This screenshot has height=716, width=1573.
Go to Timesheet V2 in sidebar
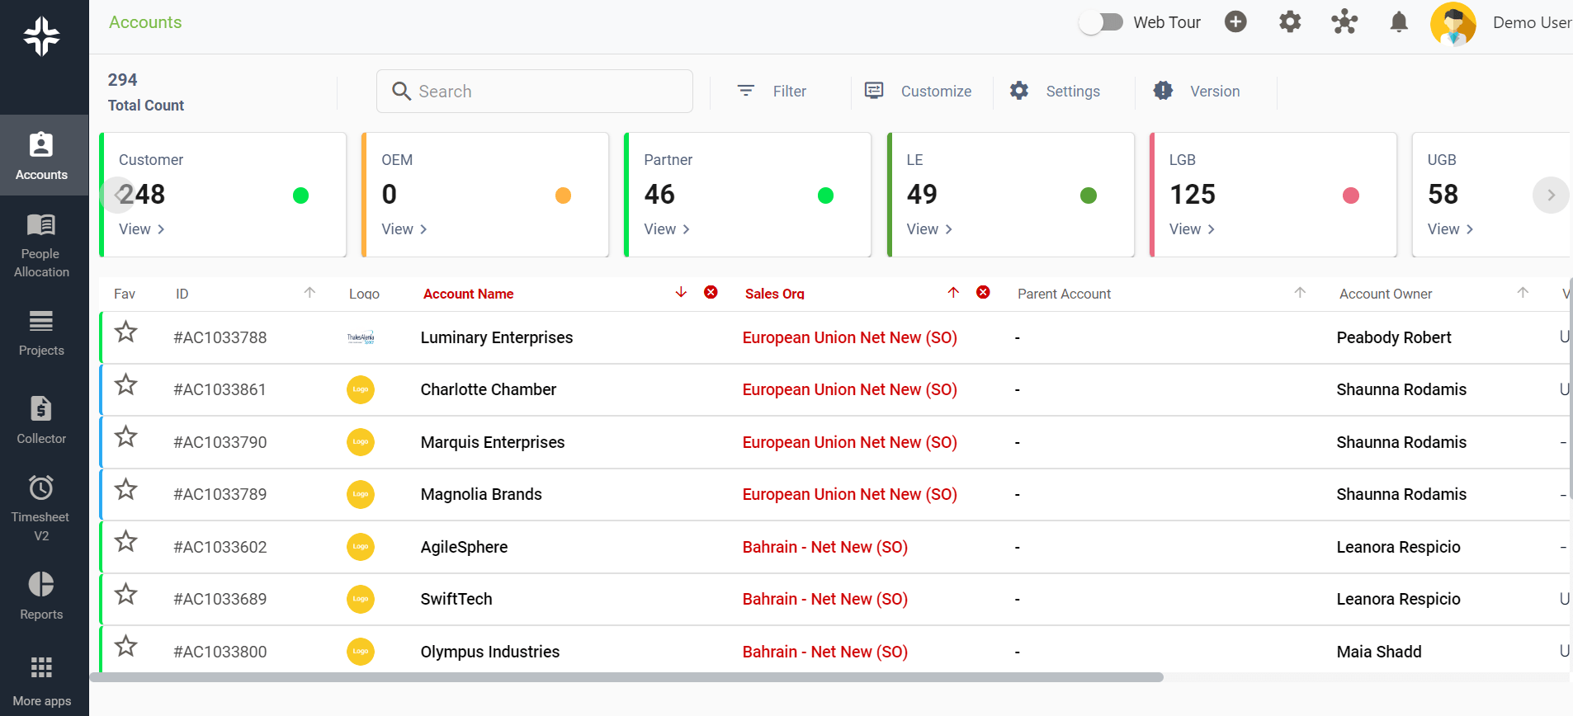pos(41,507)
